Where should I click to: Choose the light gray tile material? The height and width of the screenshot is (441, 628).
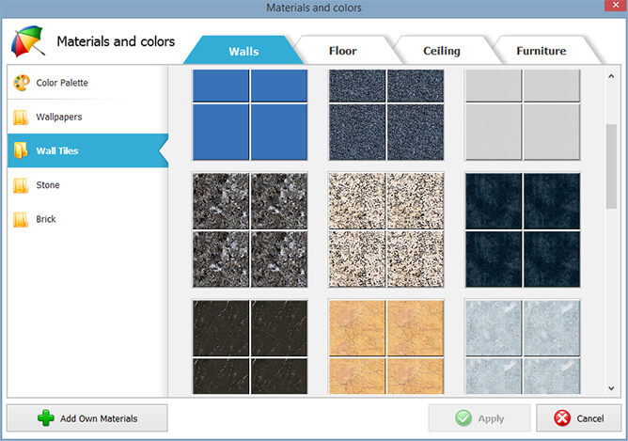point(523,113)
